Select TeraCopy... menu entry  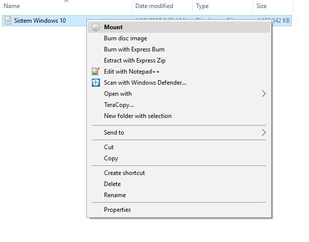(179, 105)
